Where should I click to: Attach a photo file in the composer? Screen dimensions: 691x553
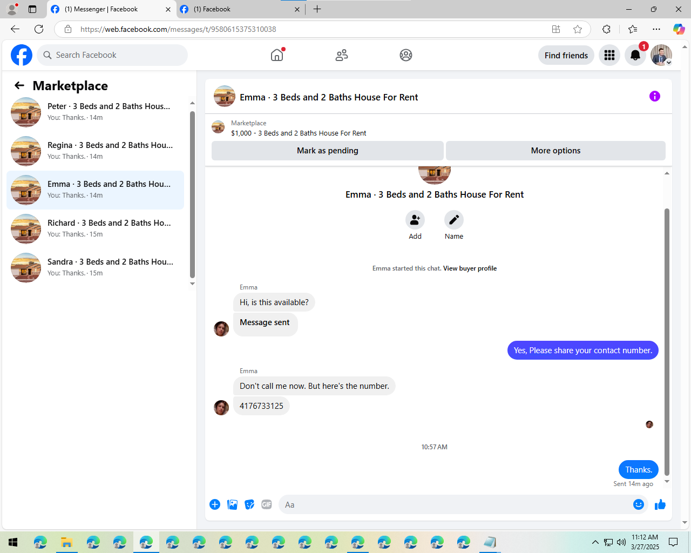pos(232,504)
